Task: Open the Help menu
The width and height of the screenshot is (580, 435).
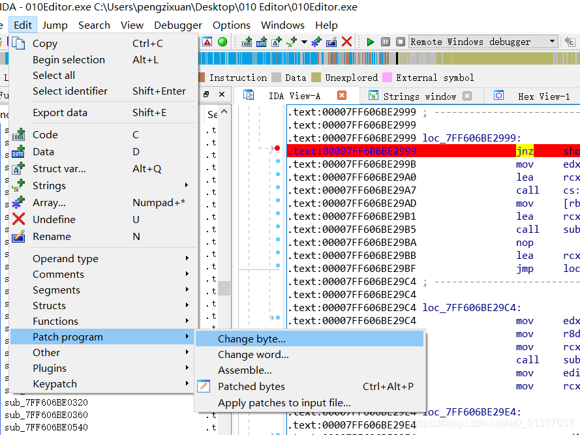Action: (326, 25)
